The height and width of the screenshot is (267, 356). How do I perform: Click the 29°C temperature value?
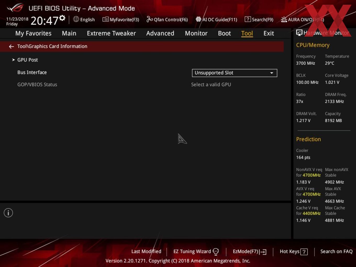[x=330, y=63]
